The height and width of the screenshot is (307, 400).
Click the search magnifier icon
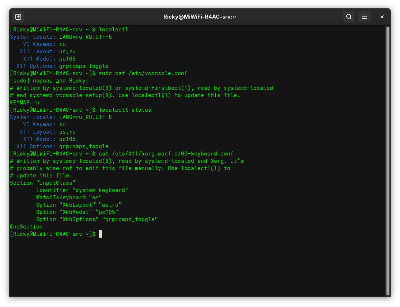tap(349, 17)
